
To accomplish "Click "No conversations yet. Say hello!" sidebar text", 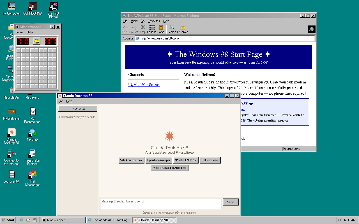I will [78, 117].
